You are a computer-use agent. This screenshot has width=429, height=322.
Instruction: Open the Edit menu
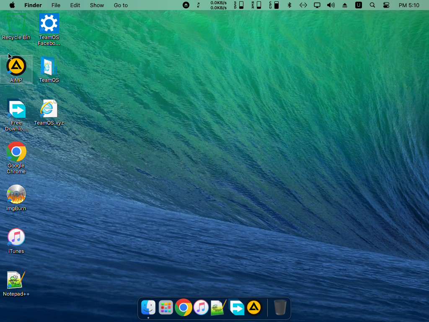click(x=75, y=5)
